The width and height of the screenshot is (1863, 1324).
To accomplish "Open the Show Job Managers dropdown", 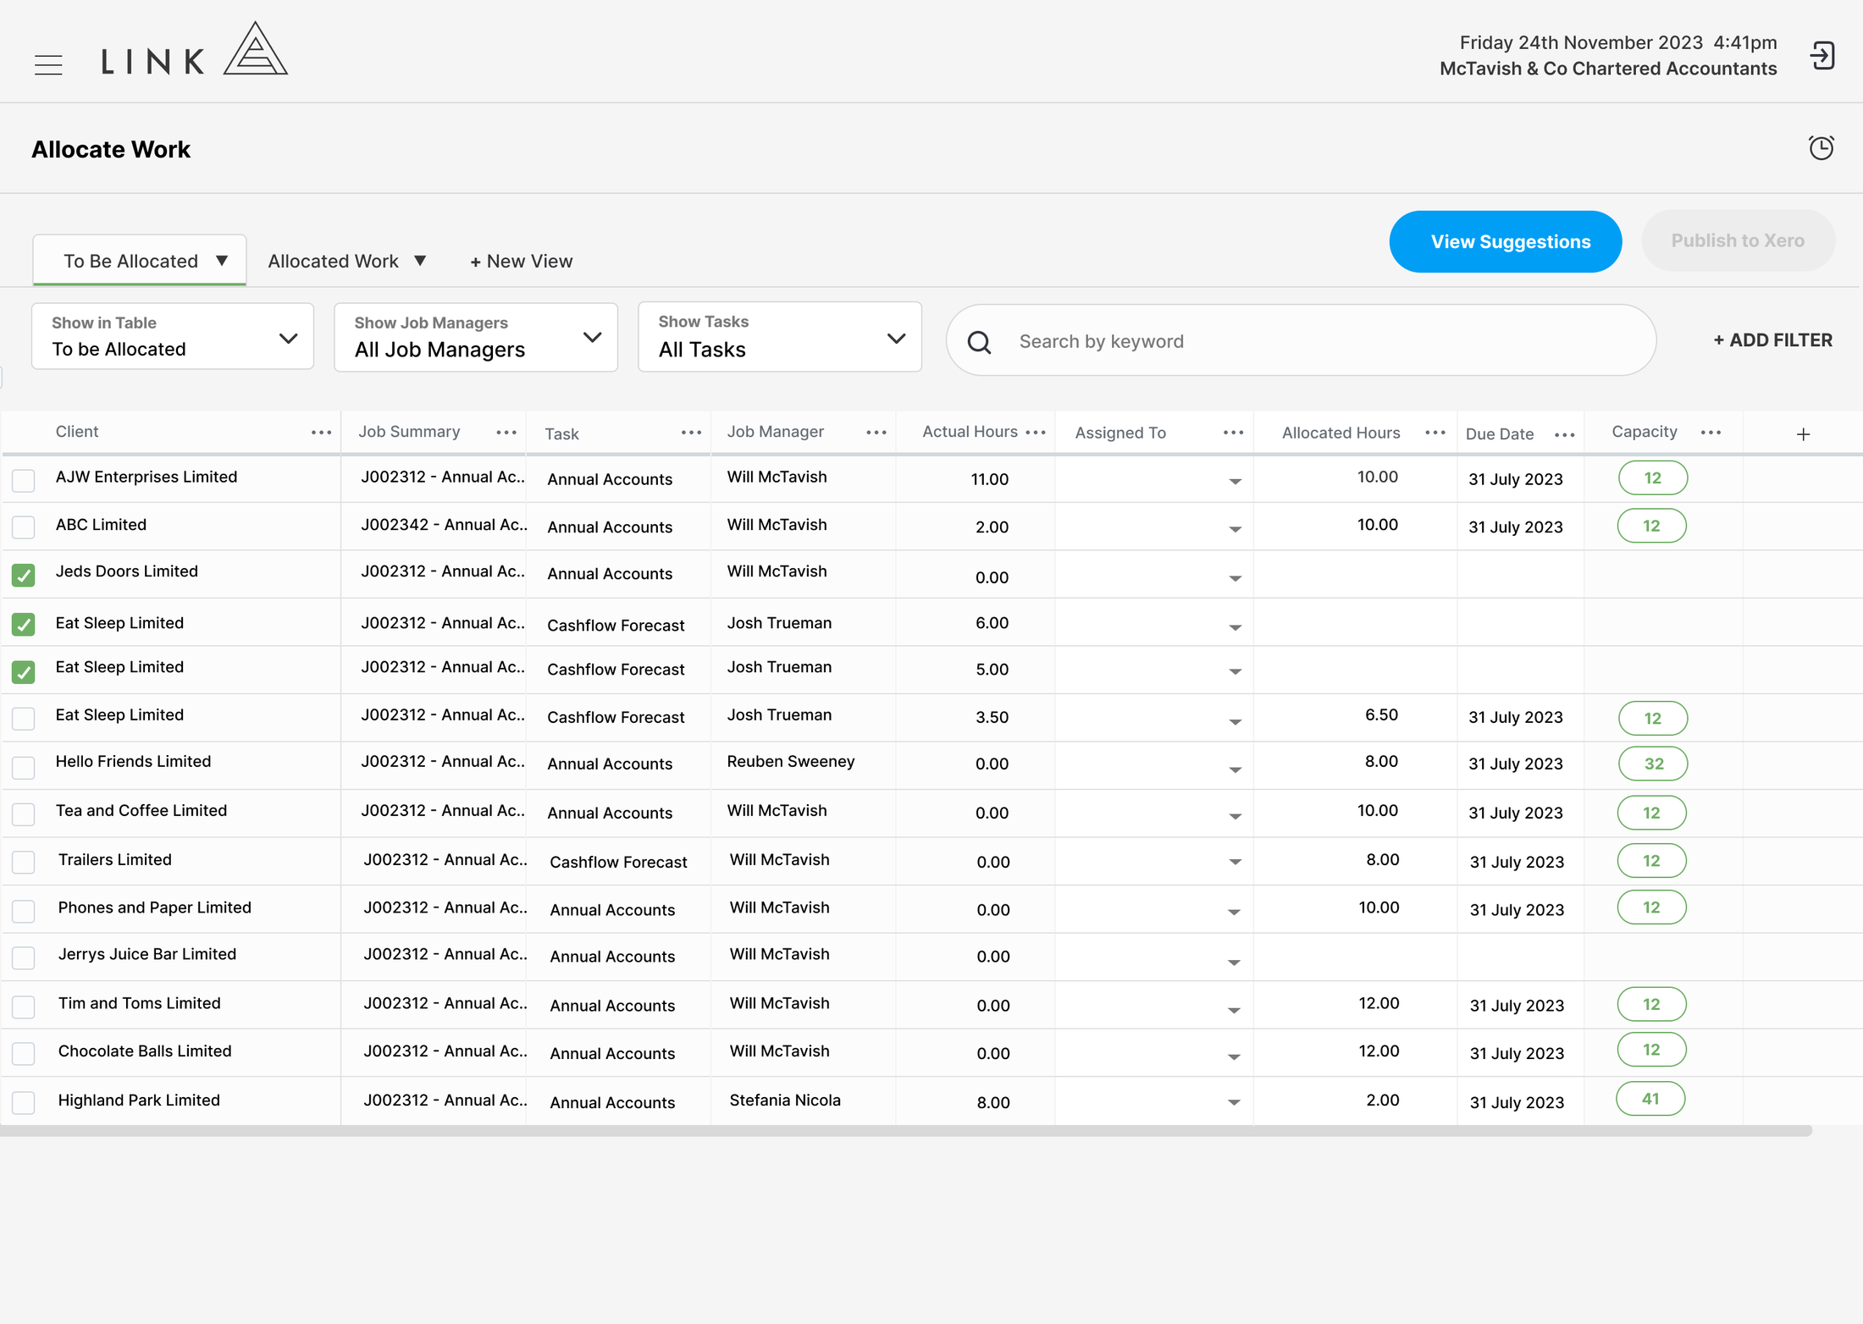I will pyautogui.click(x=476, y=337).
